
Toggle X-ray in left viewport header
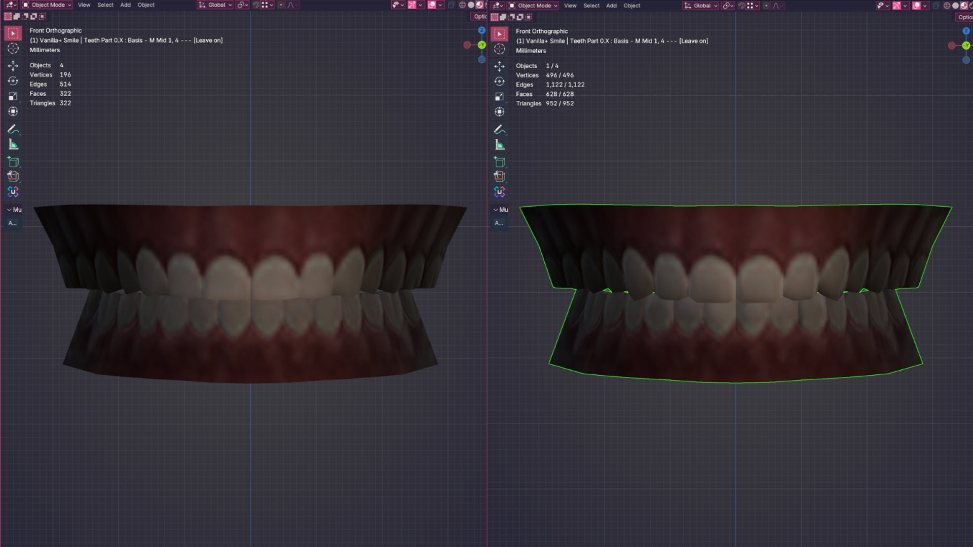coord(451,5)
